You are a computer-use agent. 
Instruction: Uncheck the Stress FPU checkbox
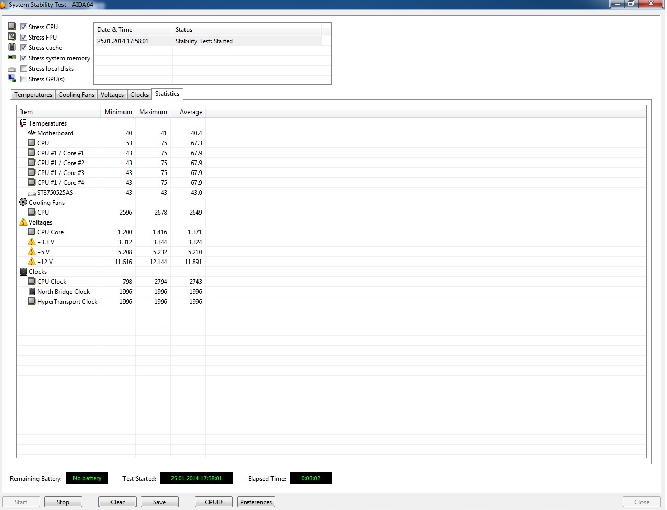(x=23, y=37)
